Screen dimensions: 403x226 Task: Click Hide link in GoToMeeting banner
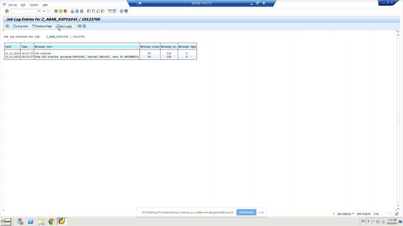pyautogui.click(x=261, y=212)
